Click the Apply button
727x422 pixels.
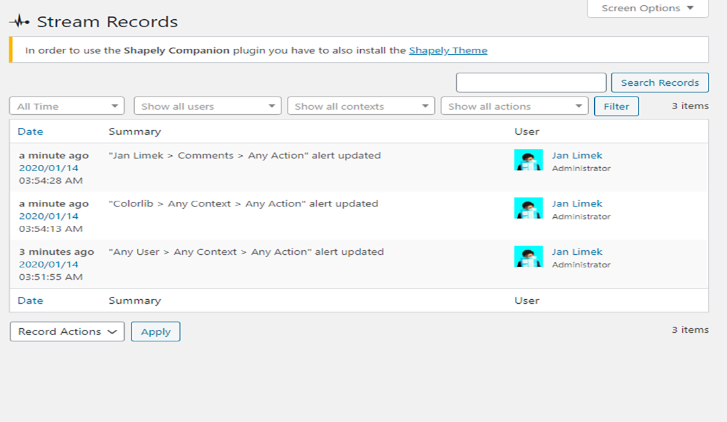click(x=155, y=332)
